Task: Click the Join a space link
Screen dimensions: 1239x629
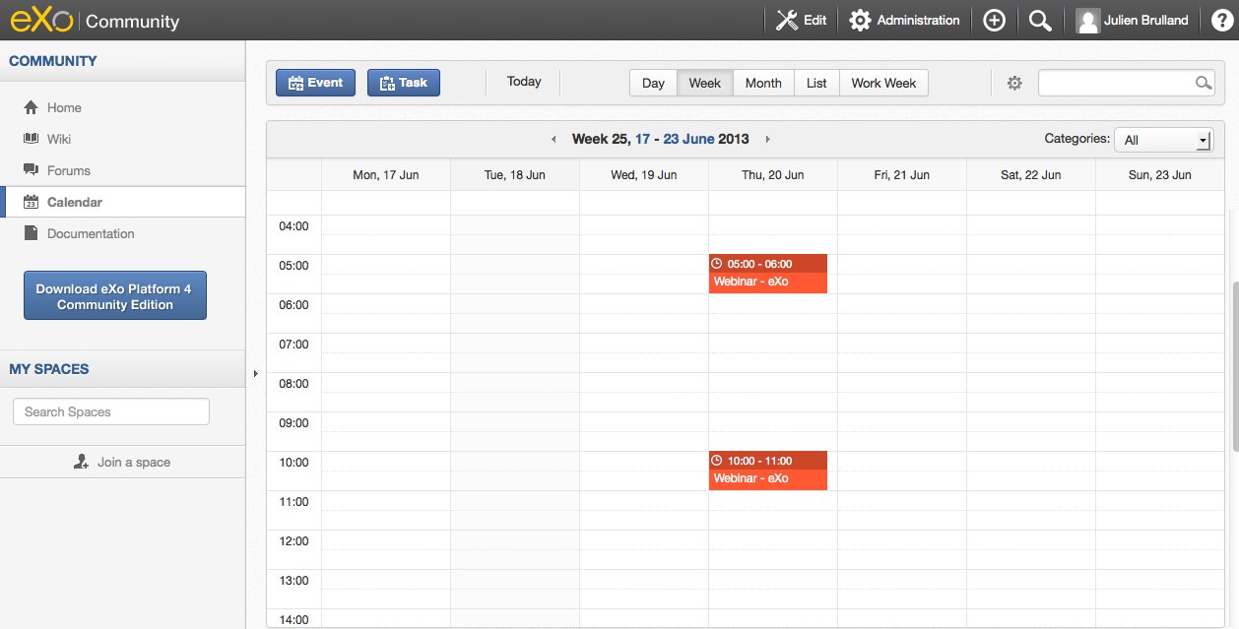Action: click(x=134, y=462)
